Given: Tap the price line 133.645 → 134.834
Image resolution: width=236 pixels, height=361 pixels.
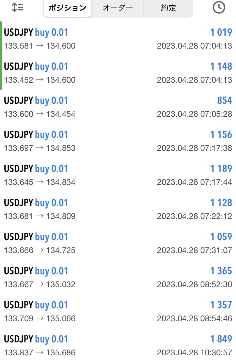Looking at the screenshot, I should 40,182.
